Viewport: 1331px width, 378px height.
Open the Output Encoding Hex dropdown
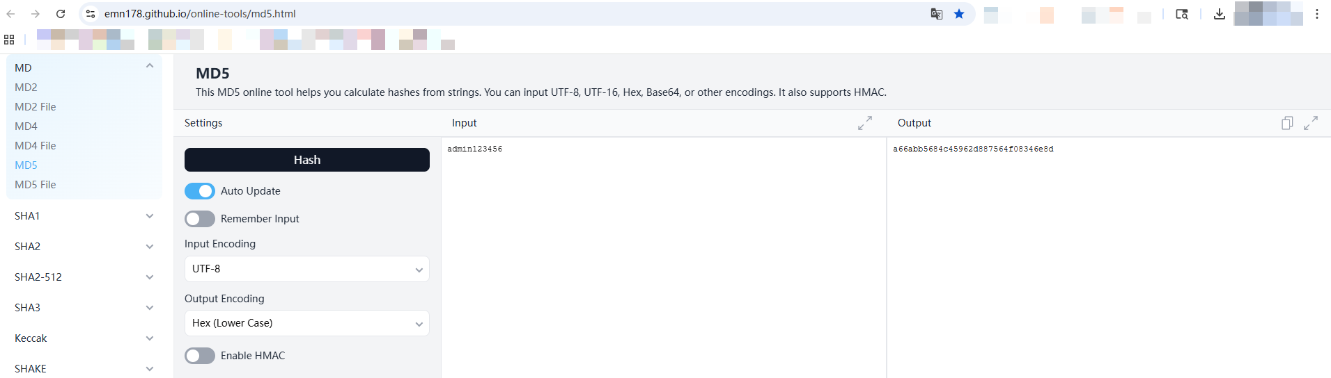[x=306, y=323]
